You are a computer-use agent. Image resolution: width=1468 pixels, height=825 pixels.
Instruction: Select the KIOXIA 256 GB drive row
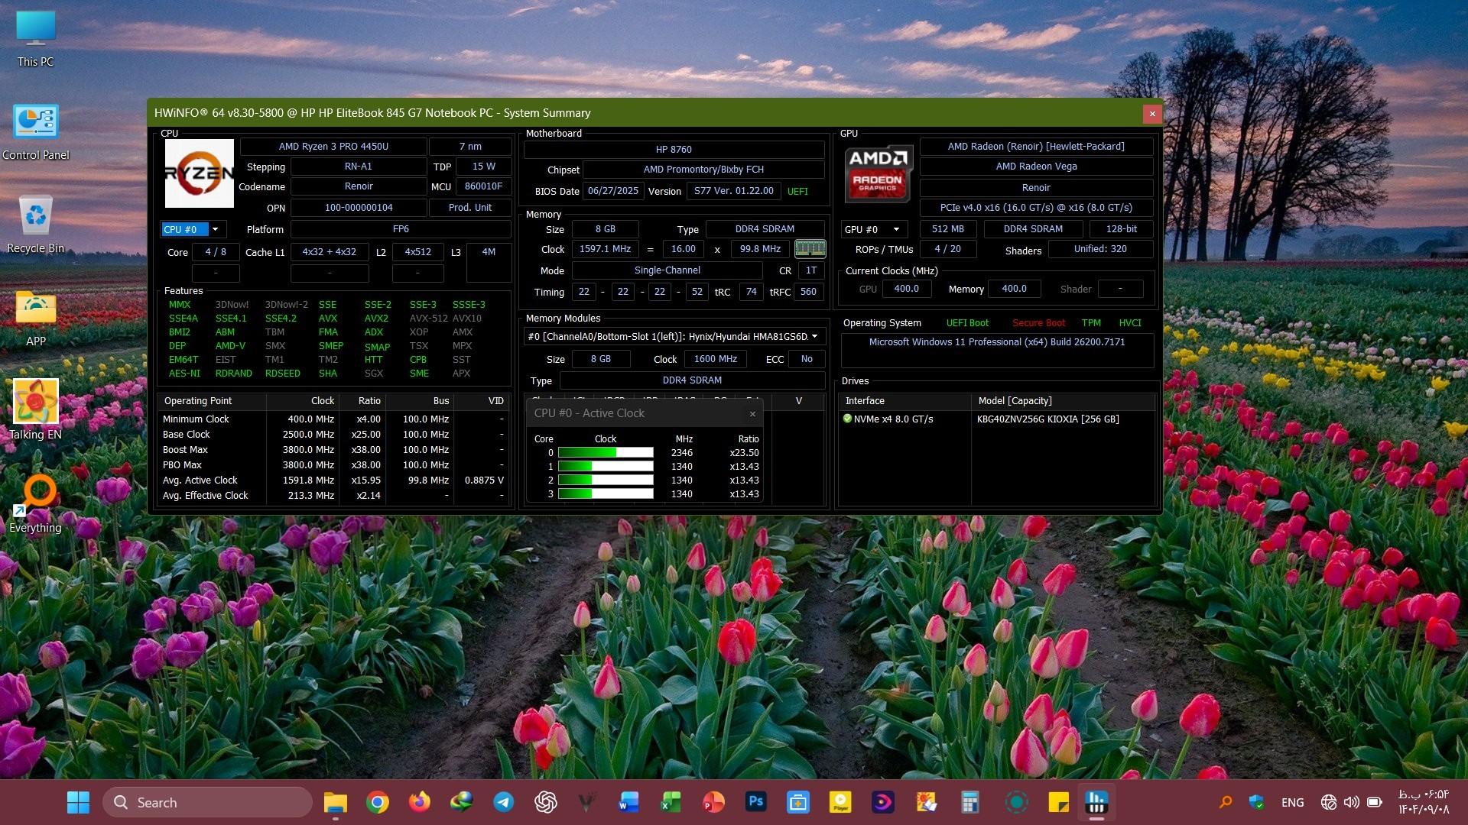point(1047,419)
